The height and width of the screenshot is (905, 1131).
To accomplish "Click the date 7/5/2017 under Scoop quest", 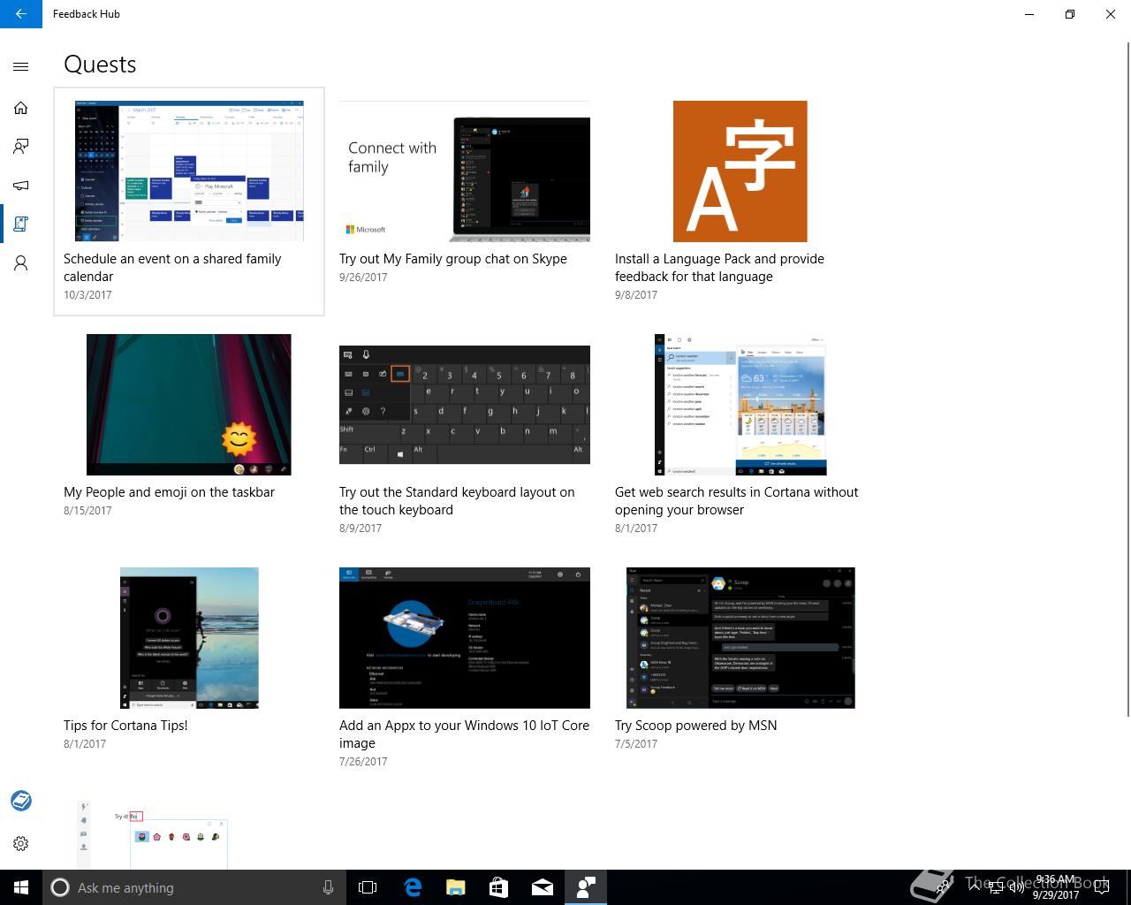I will click(636, 744).
